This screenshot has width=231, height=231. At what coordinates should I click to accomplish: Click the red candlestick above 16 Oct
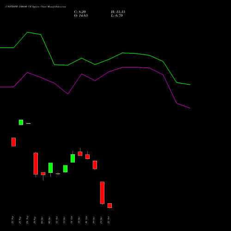[x=87, y=157]
